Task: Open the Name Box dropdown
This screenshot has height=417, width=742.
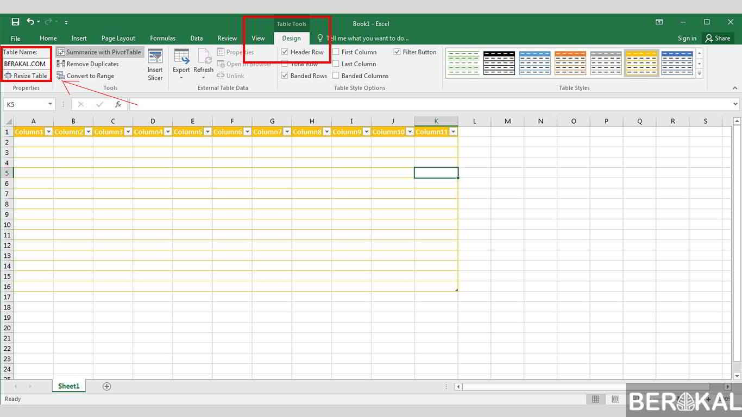Action: point(51,104)
